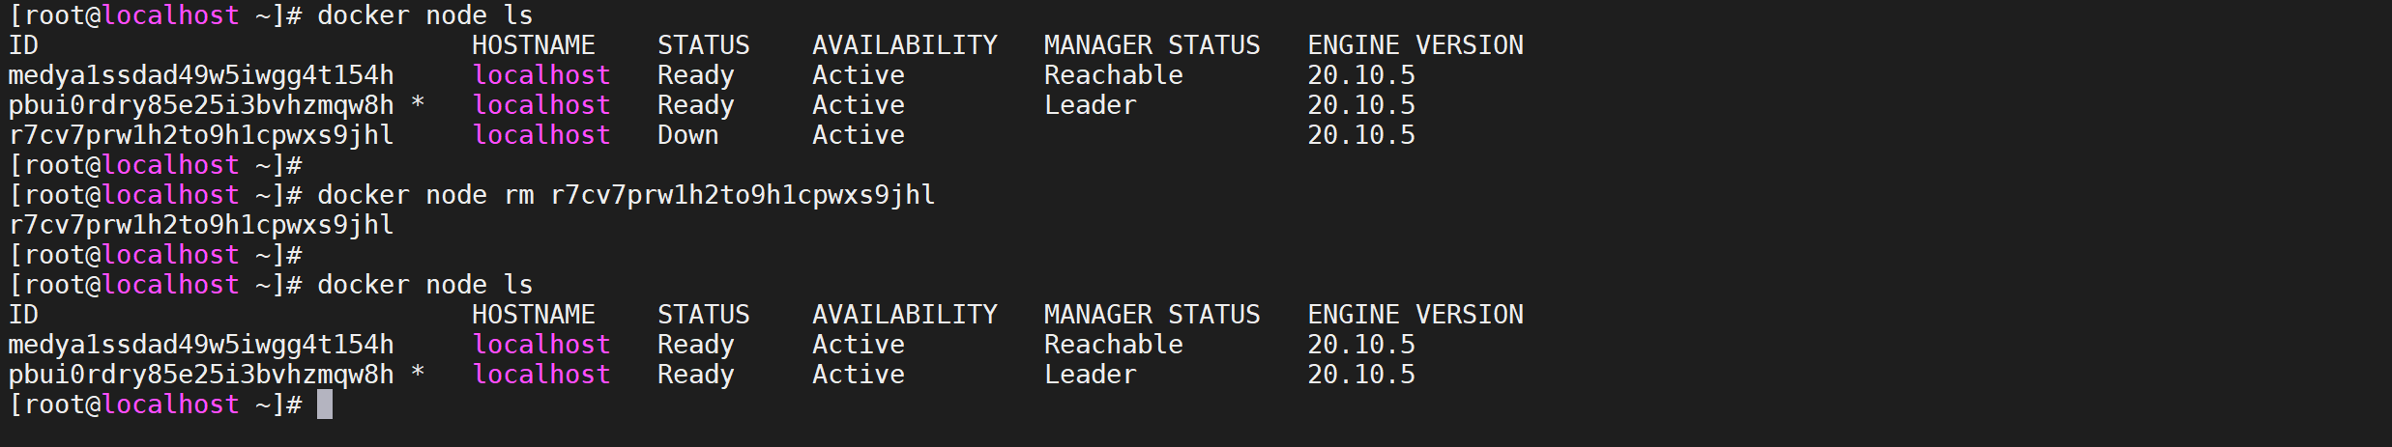Click the "docker node rm" command text

(425, 195)
